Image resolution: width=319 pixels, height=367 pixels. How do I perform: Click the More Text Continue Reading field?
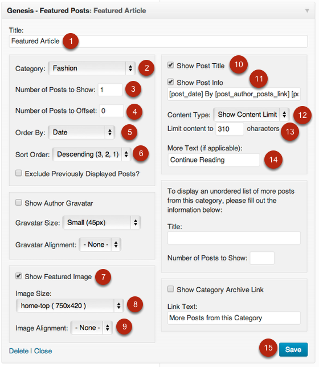(214, 160)
